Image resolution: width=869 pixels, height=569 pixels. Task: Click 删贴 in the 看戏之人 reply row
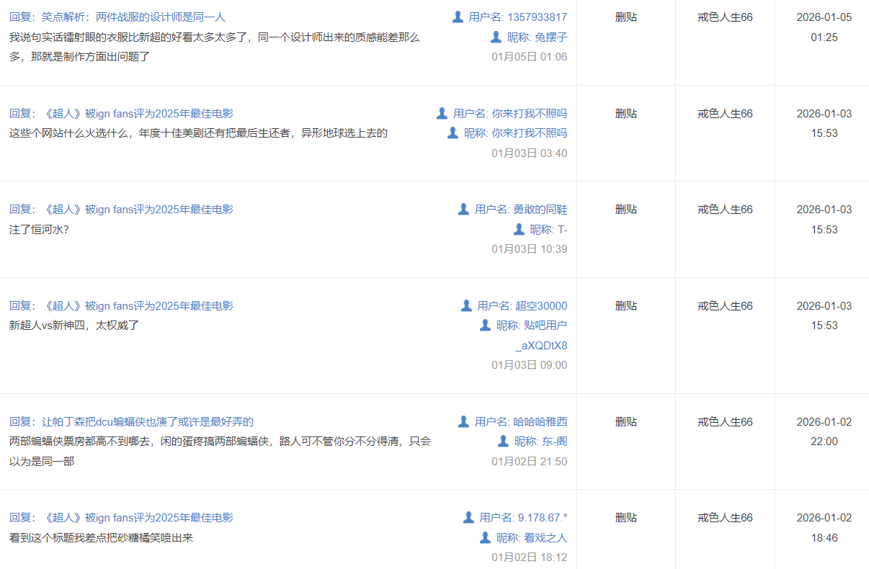[625, 517]
